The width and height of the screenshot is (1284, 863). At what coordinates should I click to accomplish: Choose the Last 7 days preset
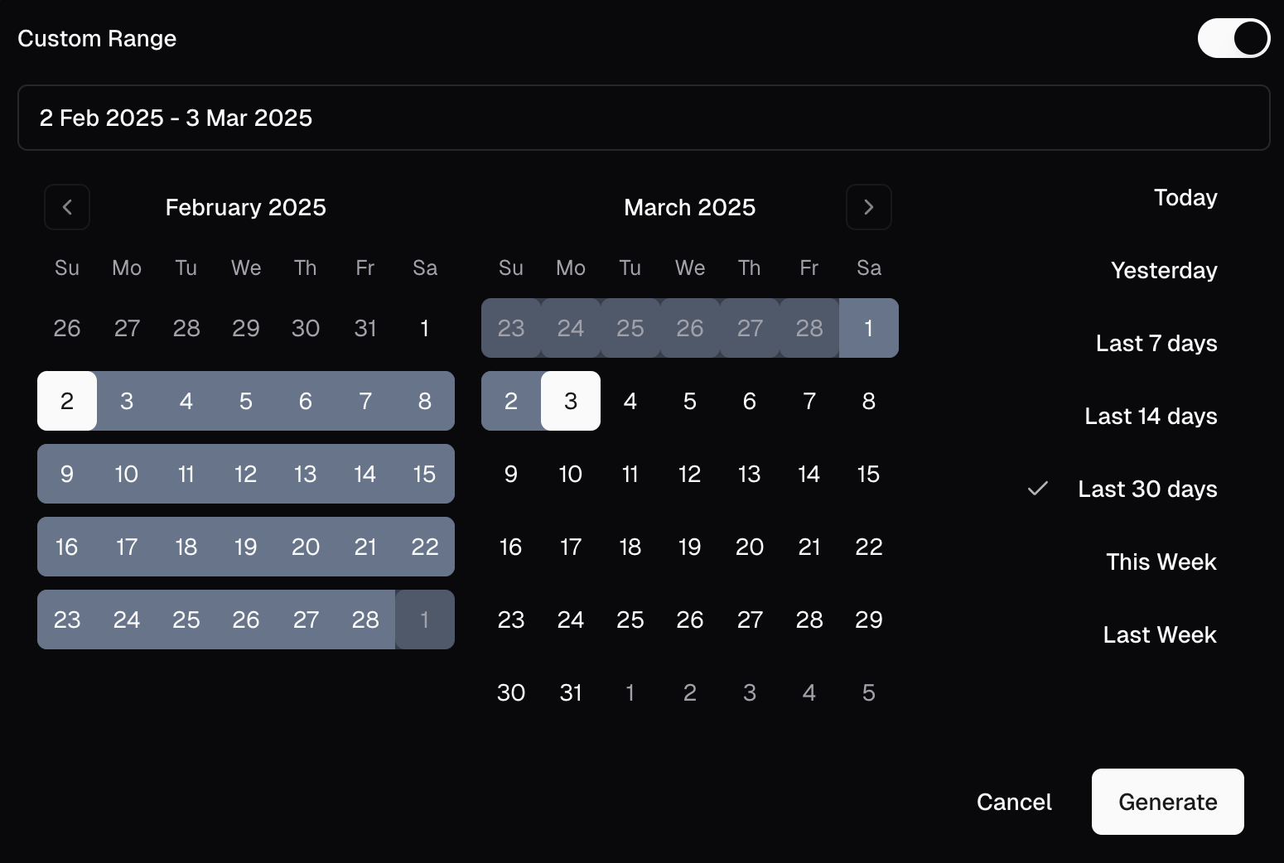[x=1156, y=344]
